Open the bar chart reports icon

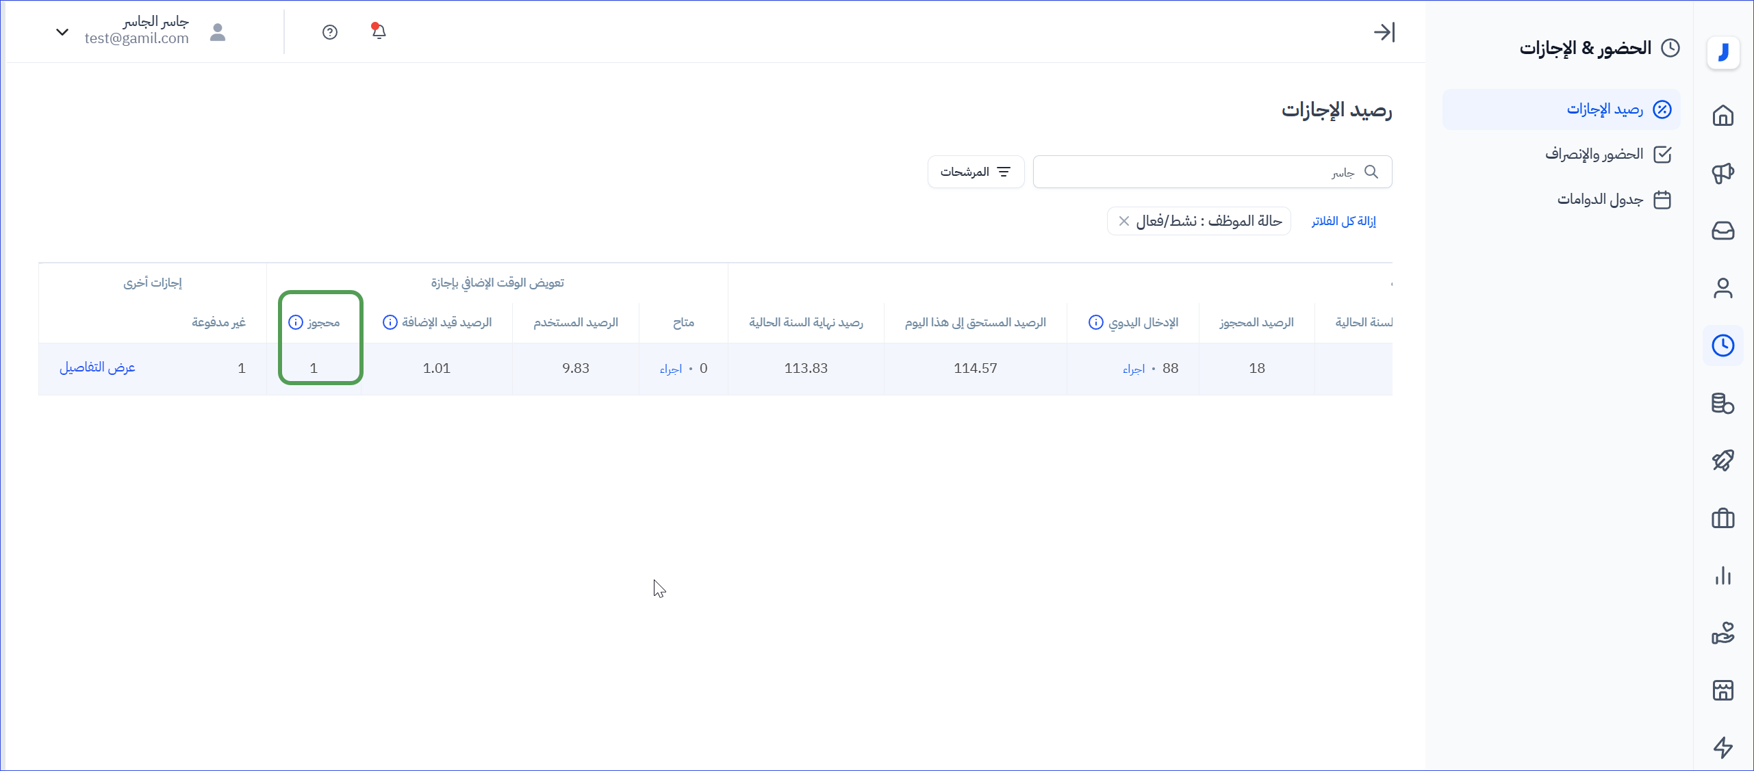tap(1723, 576)
